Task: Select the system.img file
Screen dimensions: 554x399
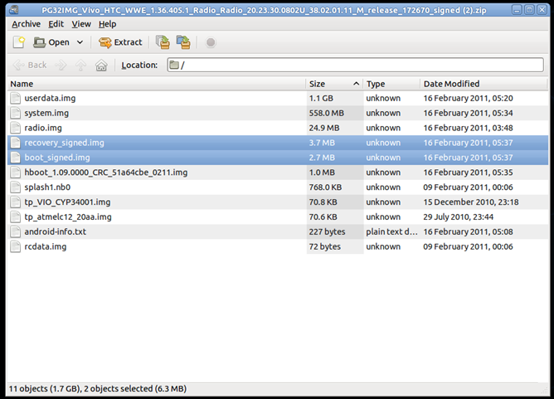Action: point(278,113)
